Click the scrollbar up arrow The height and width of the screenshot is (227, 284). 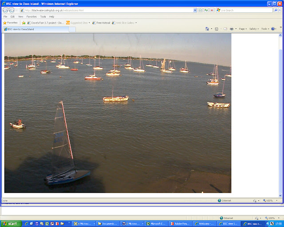280,35
